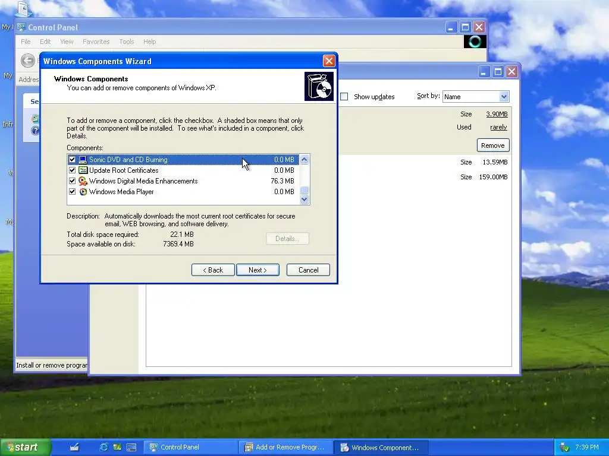Click the Start button

[x=26, y=447]
